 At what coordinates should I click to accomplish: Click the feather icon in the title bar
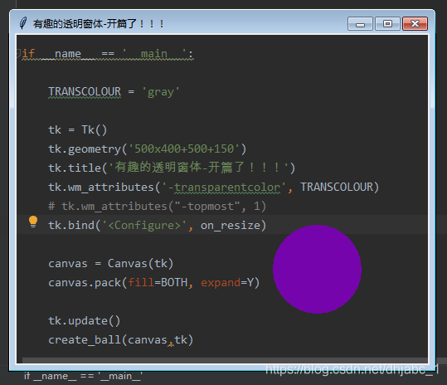tap(23, 23)
